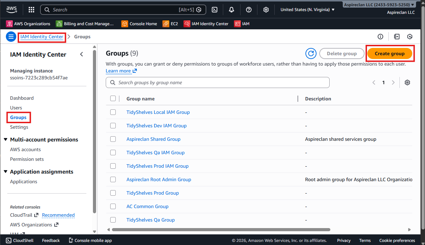Click the AWS Organizations bookmark icon
Image resolution: width=425 pixels, height=245 pixels.
tap(9, 24)
